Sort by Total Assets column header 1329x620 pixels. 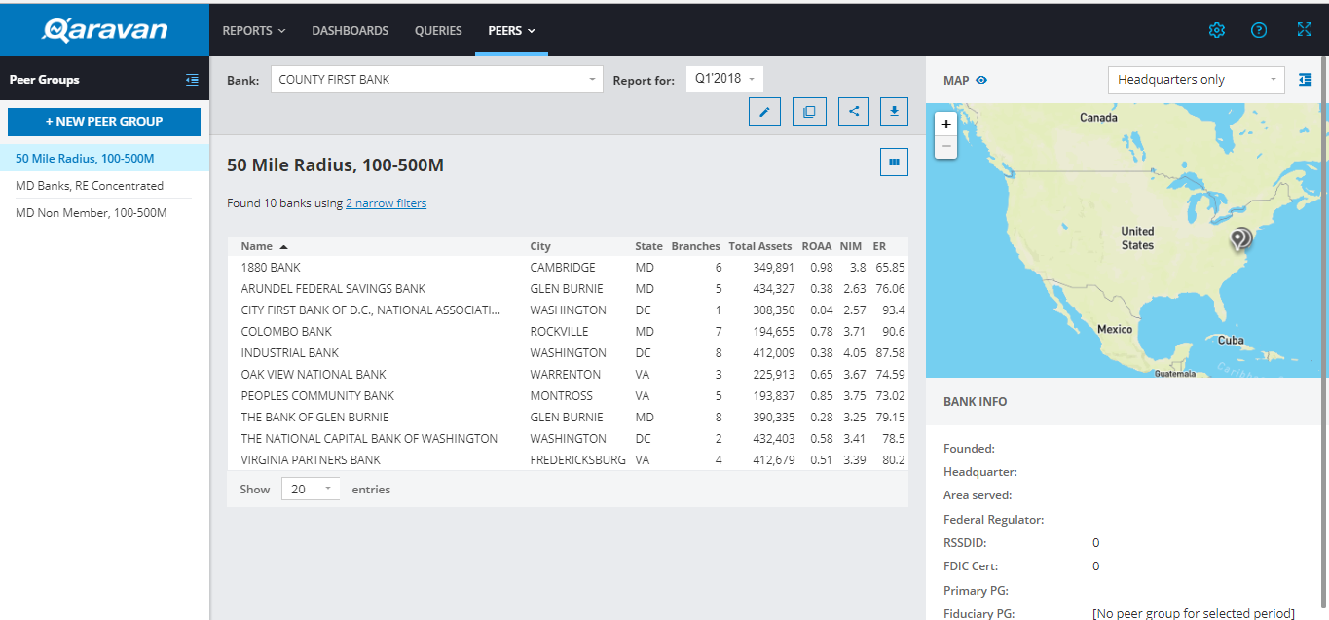tap(760, 246)
